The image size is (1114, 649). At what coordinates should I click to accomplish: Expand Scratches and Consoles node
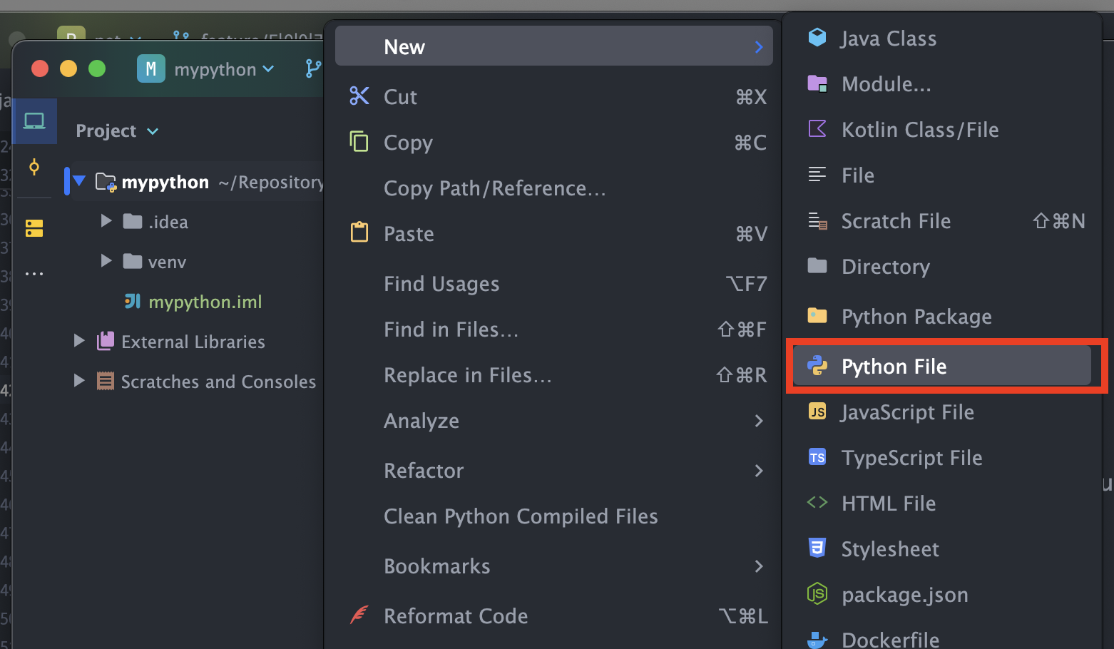[79, 381]
